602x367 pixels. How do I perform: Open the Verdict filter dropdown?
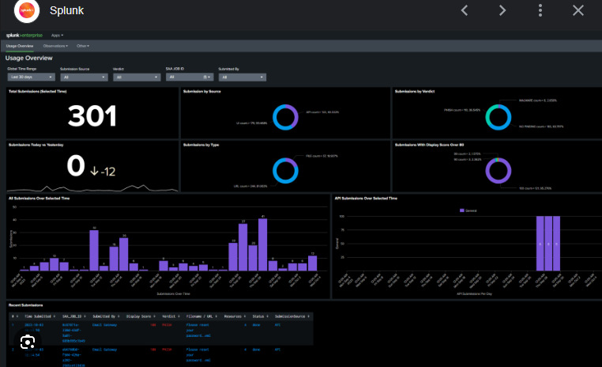click(x=137, y=78)
